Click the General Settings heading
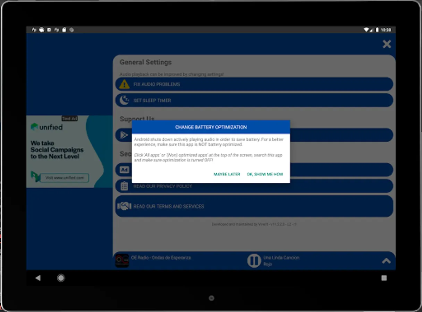422x312 pixels. [145, 62]
